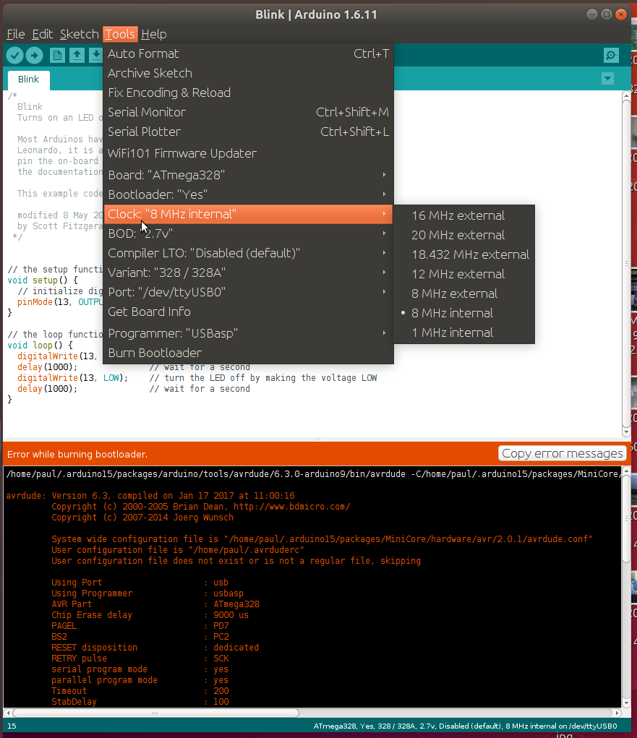This screenshot has width=637, height=738.
Task: Click the Upload sketch icon
Action: click(x=35, y=55)
